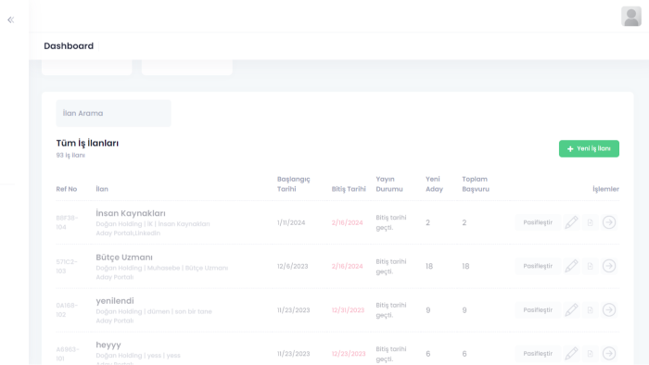Click the İşlemler column header
Image resolution: width=649 pixels, height=365 pixels.
click(606, 189)
